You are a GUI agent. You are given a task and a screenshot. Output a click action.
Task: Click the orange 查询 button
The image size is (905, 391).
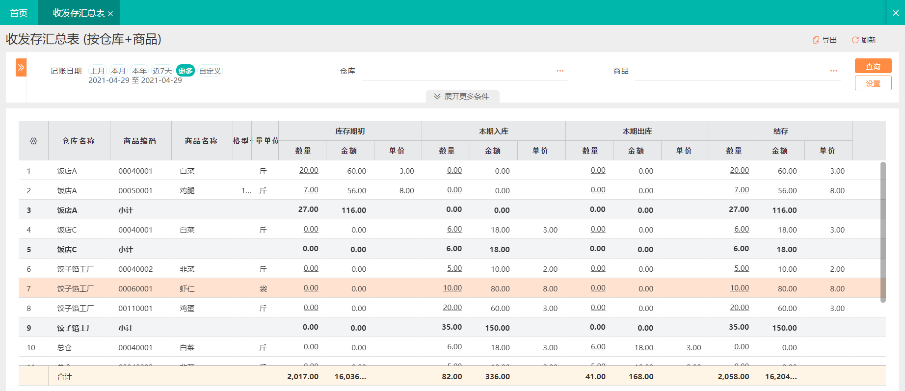pos(873,66)
